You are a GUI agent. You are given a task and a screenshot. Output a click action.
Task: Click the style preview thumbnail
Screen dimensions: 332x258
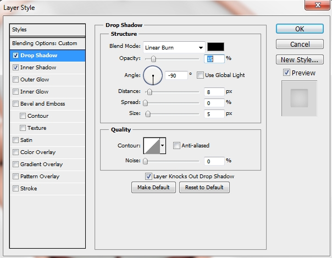[x=299, y=98]
